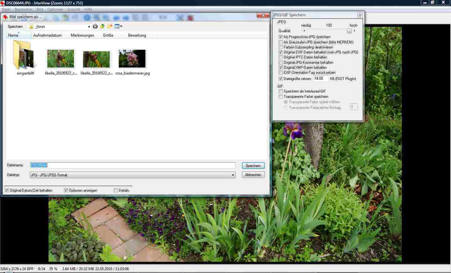Screen dimensions: 451x273
Task: Select the rosa_biedermeier.jpg thumbnail
Action: [132, 59]
